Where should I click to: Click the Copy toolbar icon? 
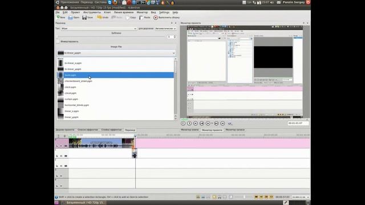[127, 18]
